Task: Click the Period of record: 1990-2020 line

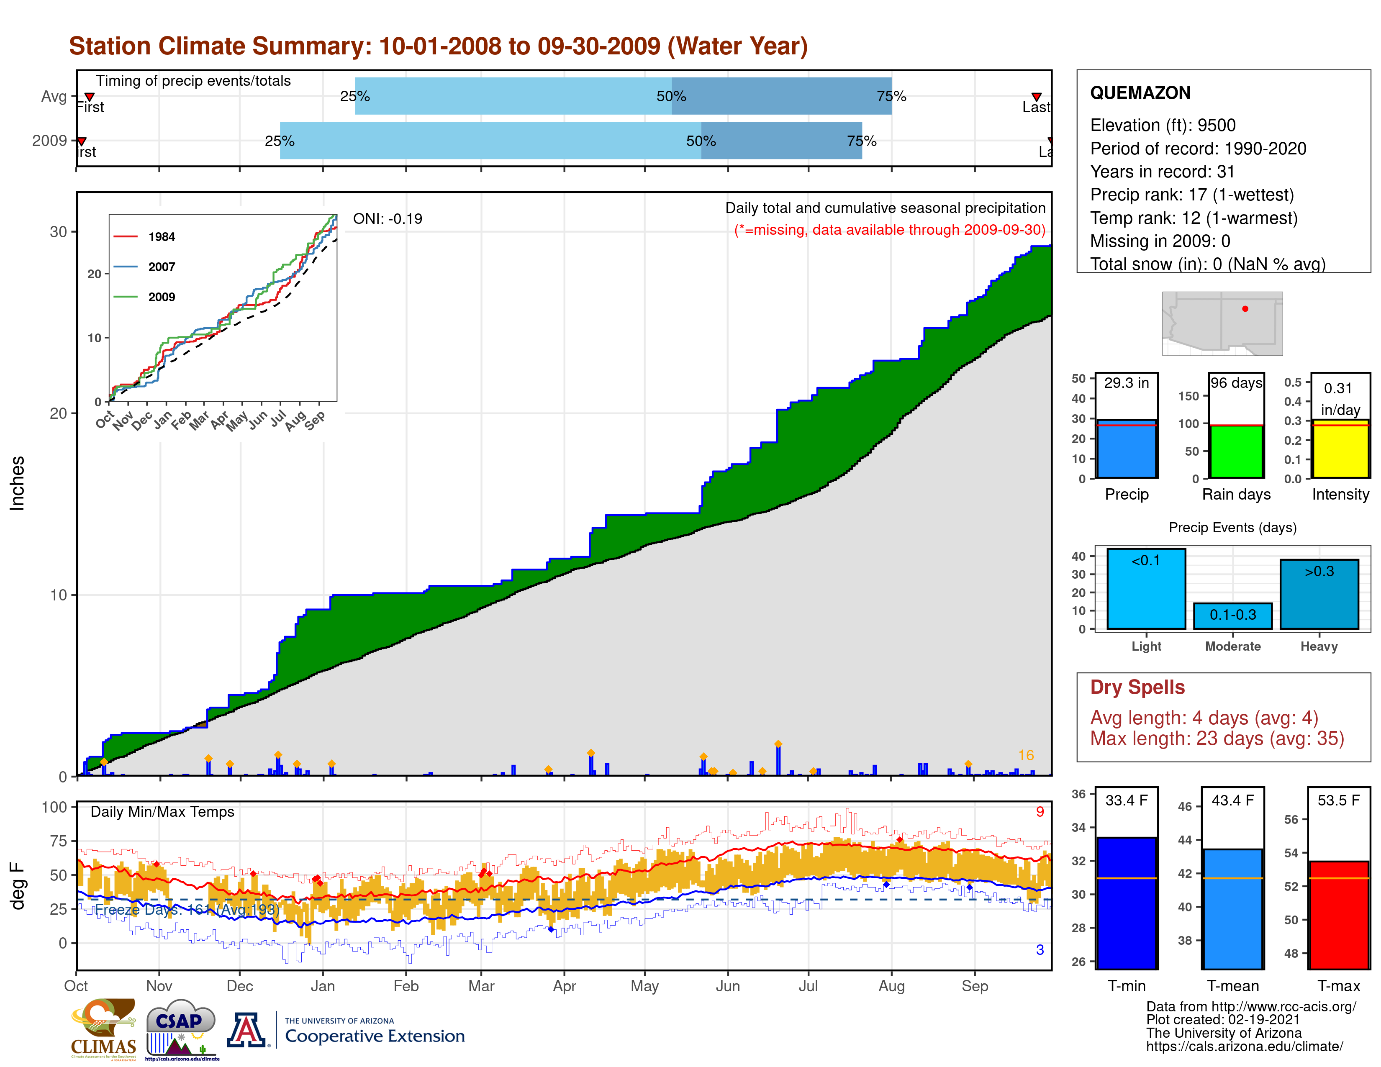Action: click(x=1198, y=149)
